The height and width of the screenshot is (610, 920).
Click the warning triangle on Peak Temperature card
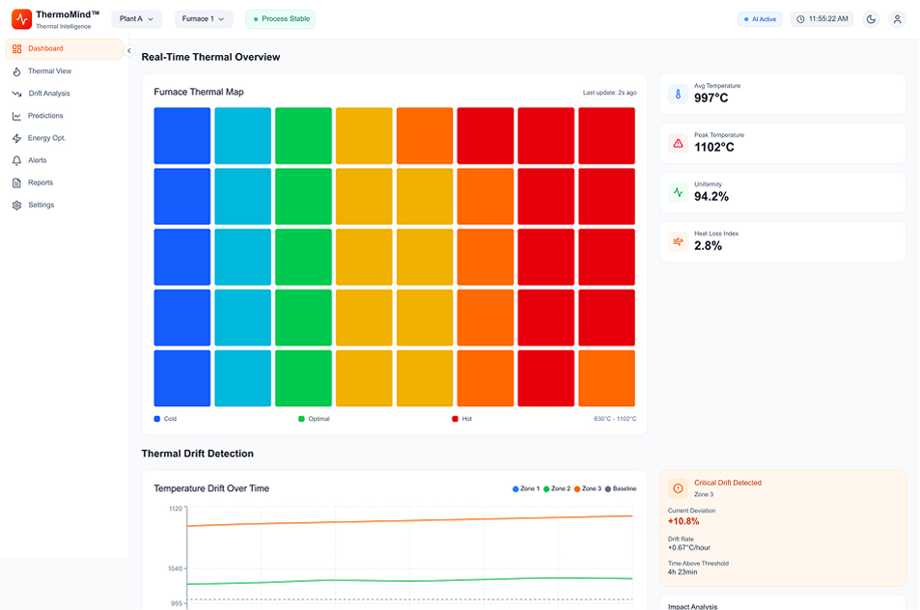click(x=678, y=144)
